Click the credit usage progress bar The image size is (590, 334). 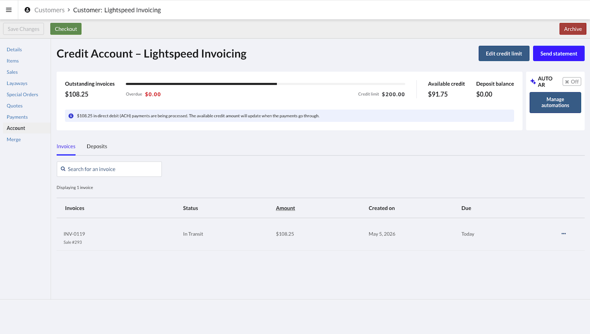click(265, 84)
